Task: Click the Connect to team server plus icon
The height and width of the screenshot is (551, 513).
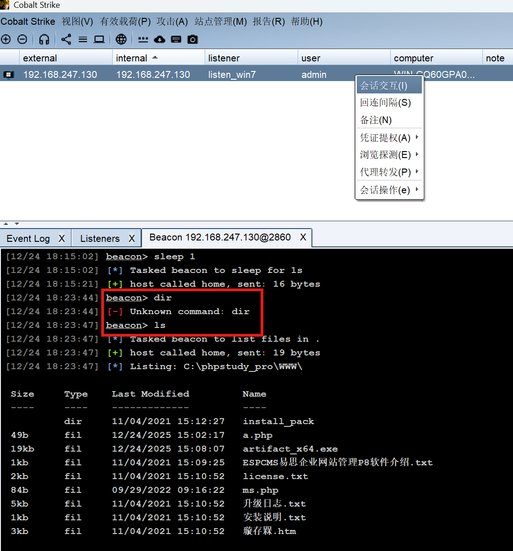Action: (x=6, y=39)
